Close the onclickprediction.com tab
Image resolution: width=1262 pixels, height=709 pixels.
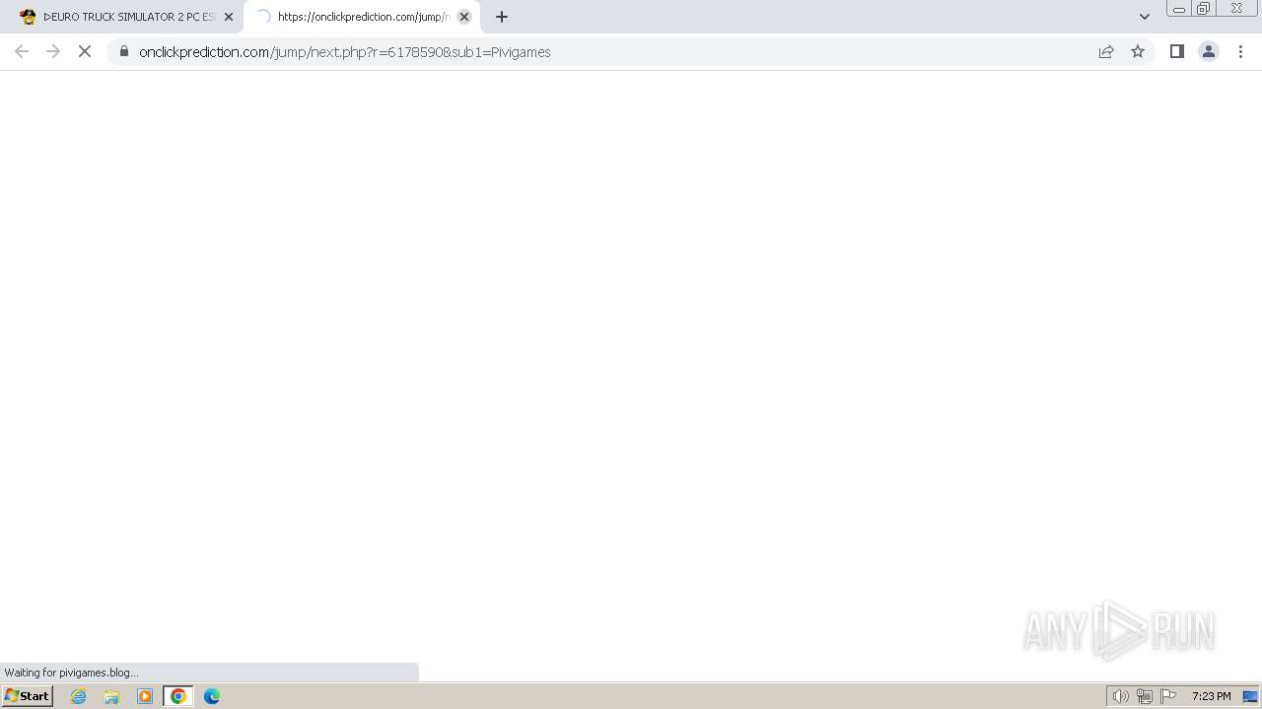(464, 17)
